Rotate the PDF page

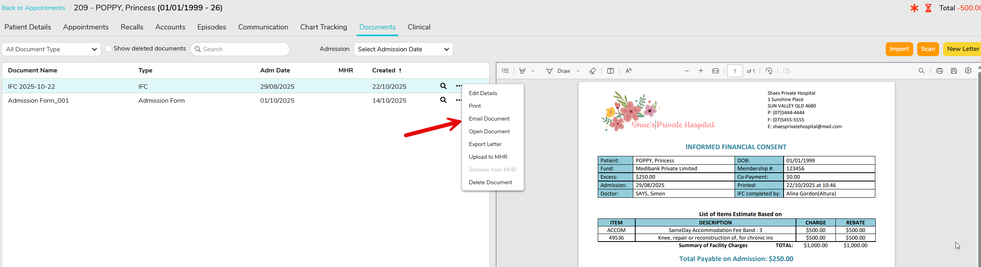coord(769,71)
